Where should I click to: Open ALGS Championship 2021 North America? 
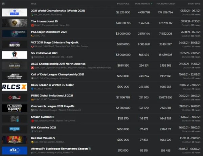58,64
